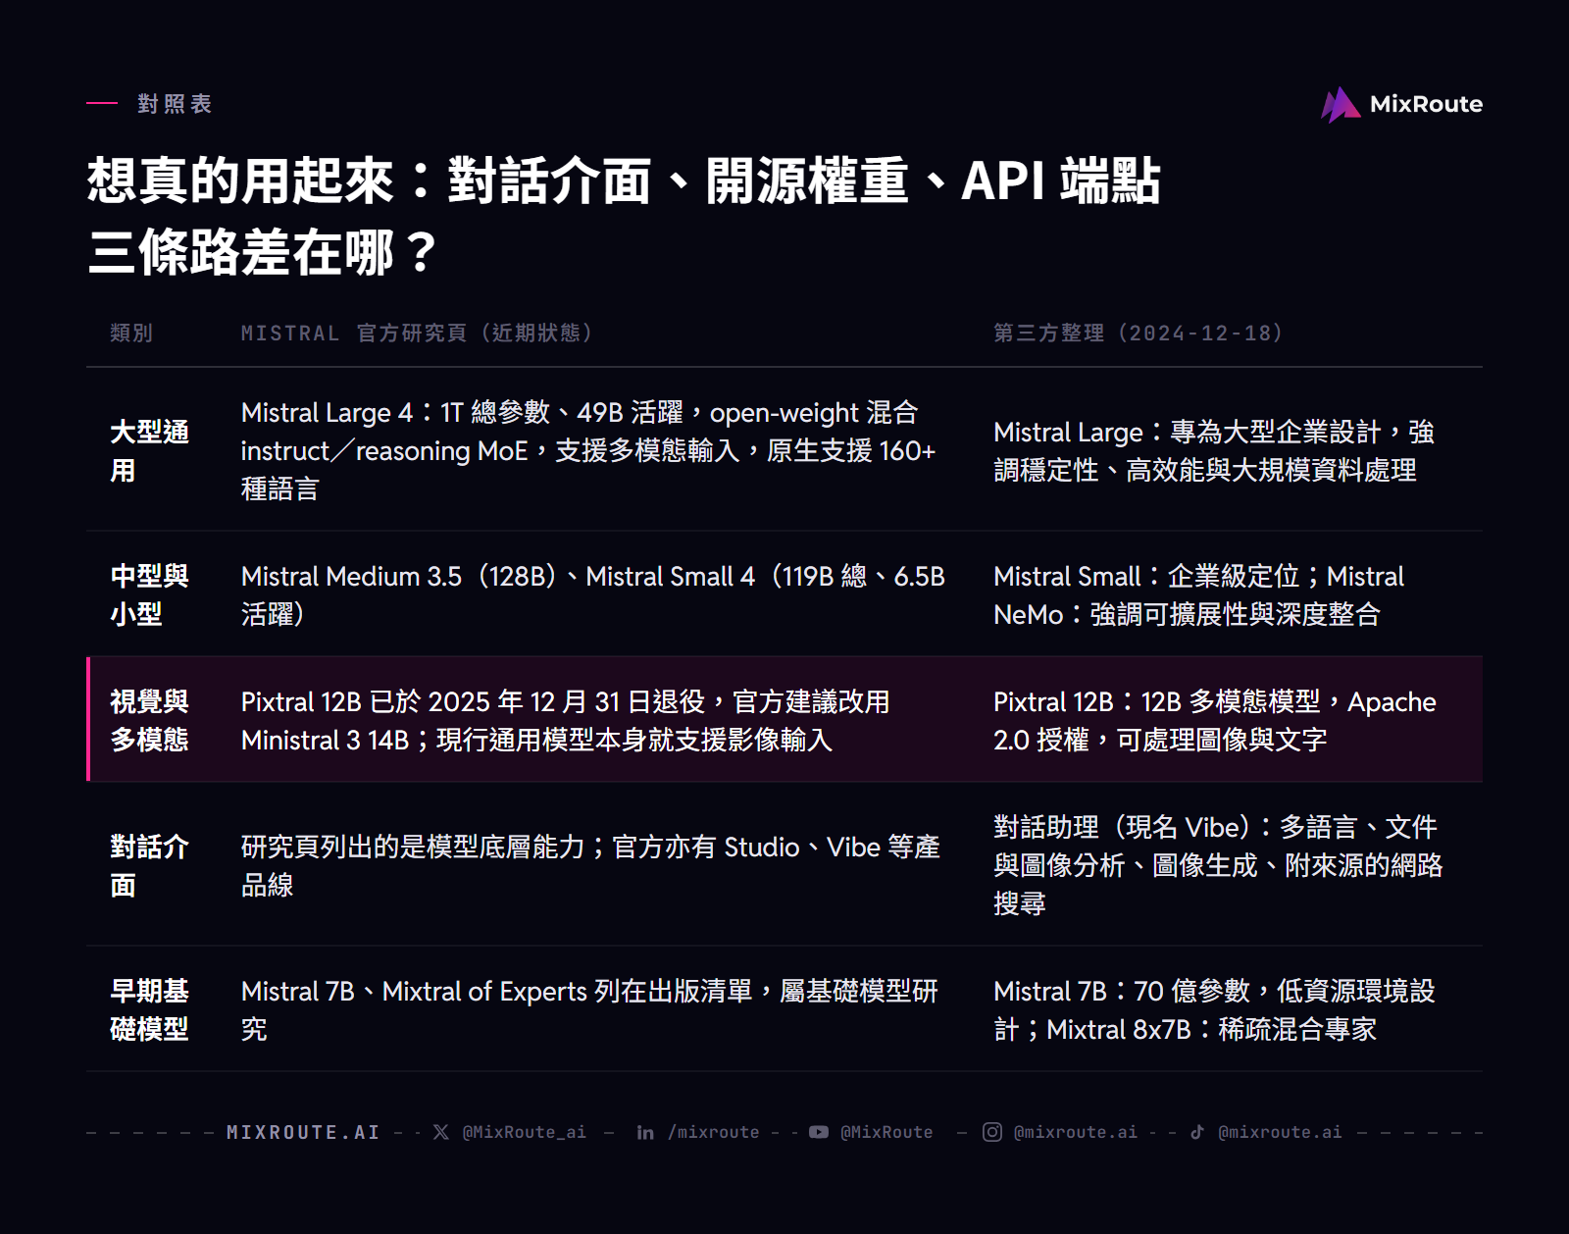Click the Mistral Medium 3.5 cell
This screenshot has width=1569, height=1234.
pyautogui.click(x=593, y=594)
